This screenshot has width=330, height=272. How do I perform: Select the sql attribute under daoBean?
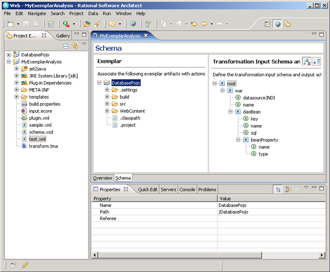point(253,133)
